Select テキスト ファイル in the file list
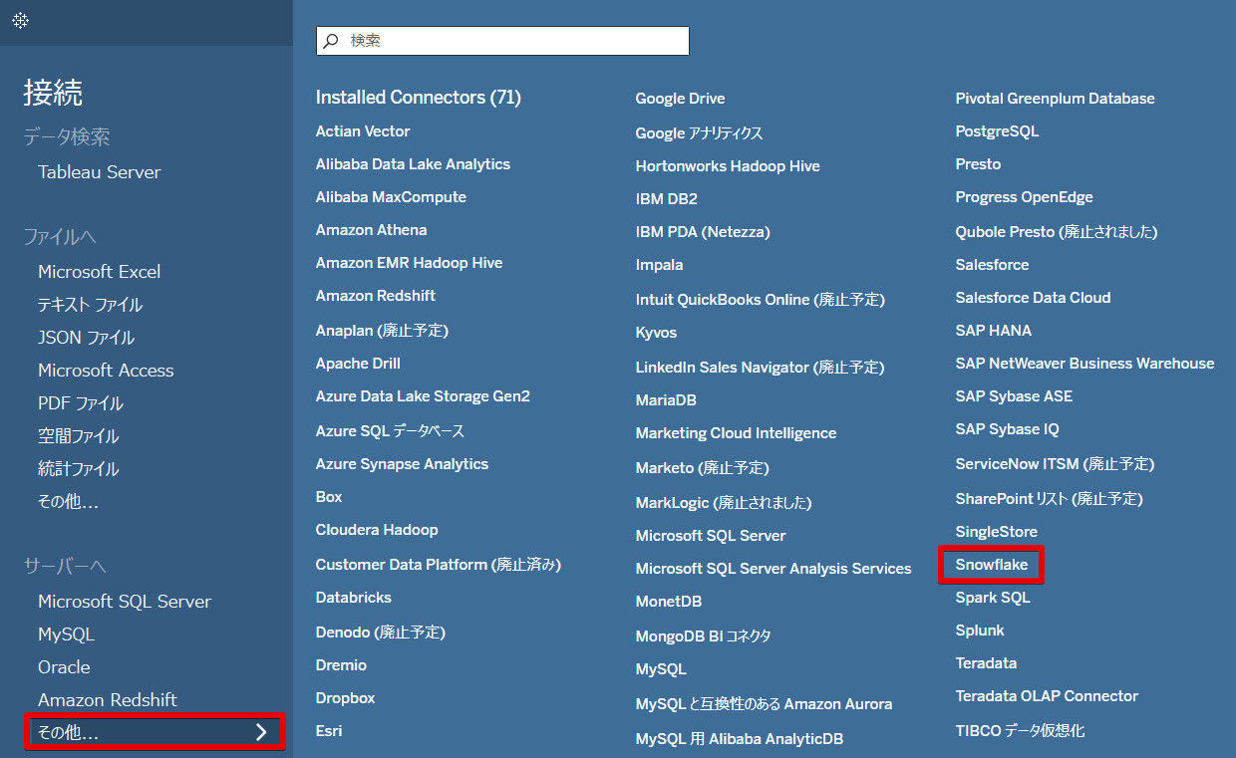1236x758 pixels. point(90,305)
